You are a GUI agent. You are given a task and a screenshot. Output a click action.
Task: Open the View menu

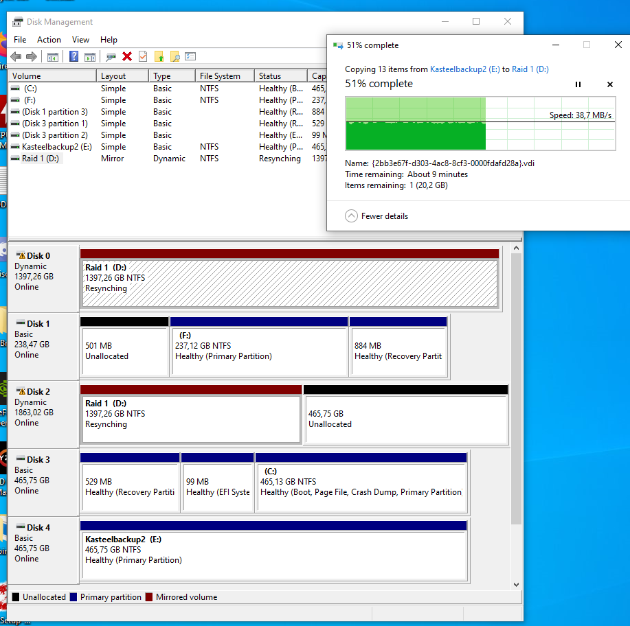pos(80,40)
